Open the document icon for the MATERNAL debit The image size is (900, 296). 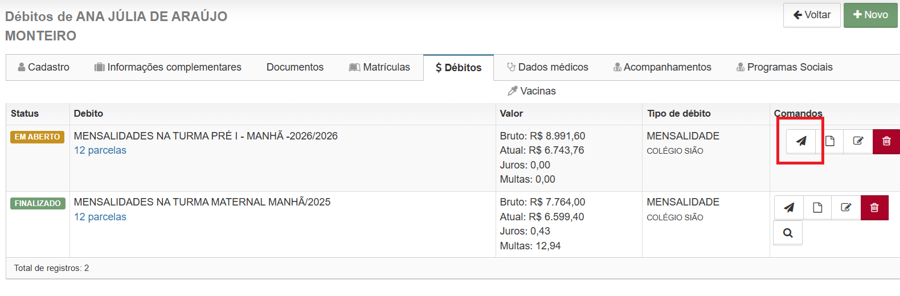pyautogui.click(x=817, y=208)
